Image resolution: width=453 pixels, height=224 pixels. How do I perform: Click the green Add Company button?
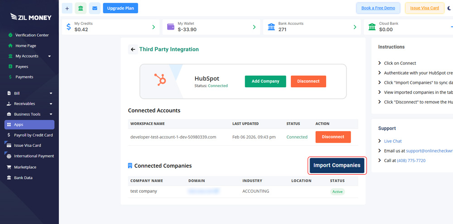(x=265, y=81)
